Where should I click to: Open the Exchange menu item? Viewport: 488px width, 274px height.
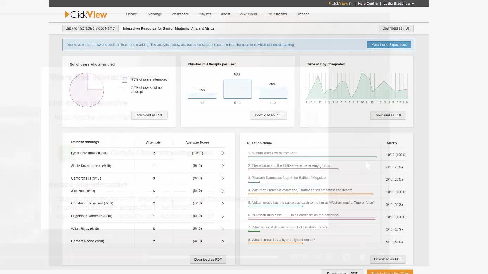point(154,14)
